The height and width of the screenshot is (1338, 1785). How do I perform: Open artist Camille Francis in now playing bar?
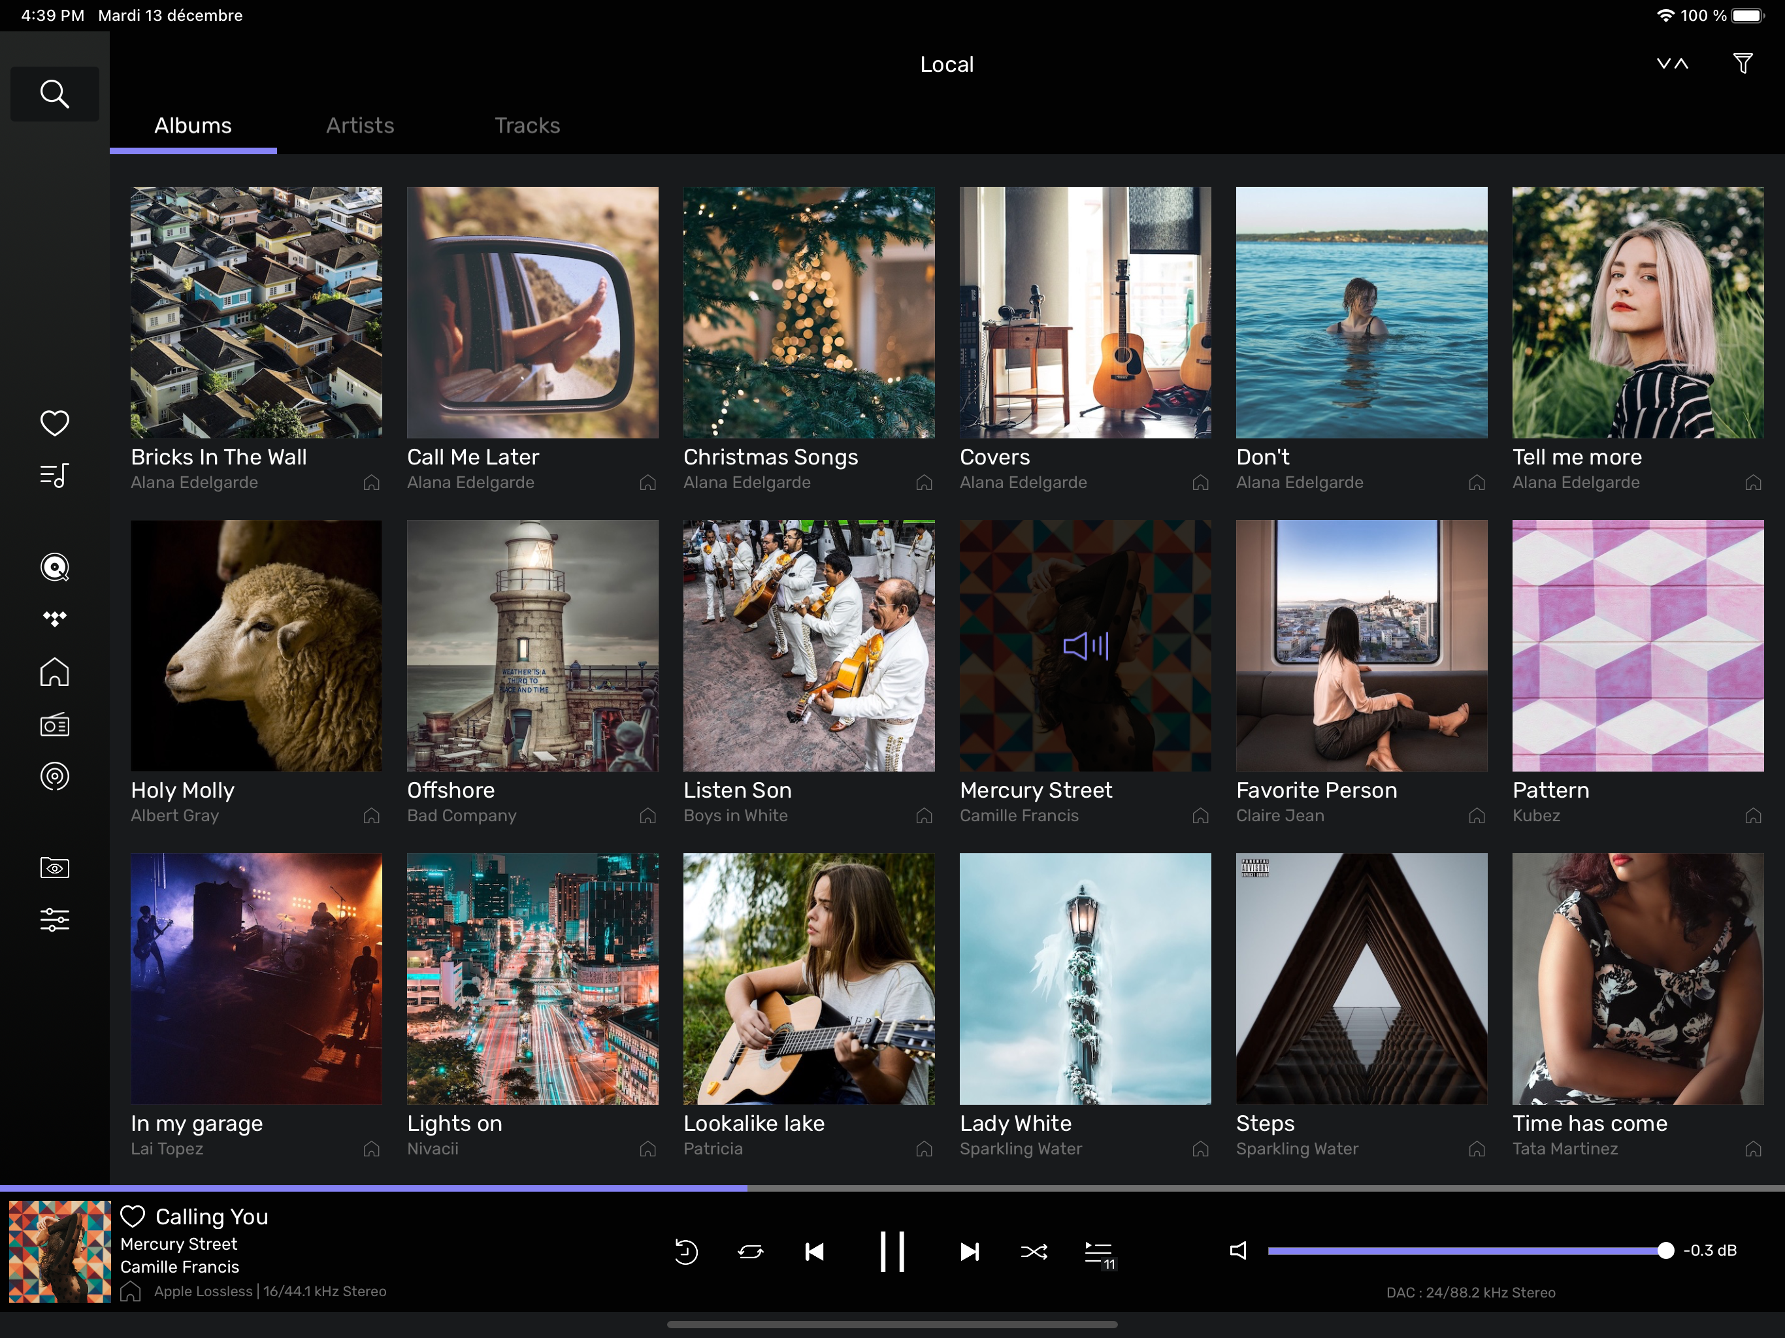point(179,1267)
